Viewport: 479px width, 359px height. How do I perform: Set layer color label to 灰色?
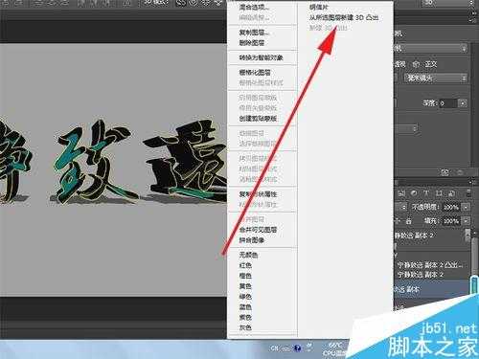245,327
